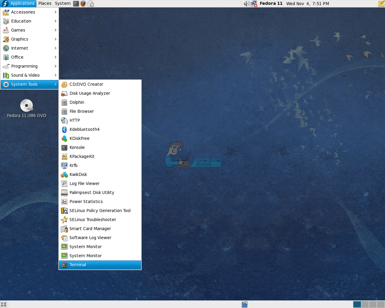
Task: Launch Disk Usage Analyzer
Action: coord(90,93)
